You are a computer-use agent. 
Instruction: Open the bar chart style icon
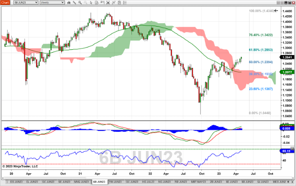click(69, 2)
